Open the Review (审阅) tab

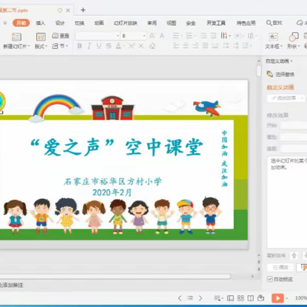(x=152, y=23)
